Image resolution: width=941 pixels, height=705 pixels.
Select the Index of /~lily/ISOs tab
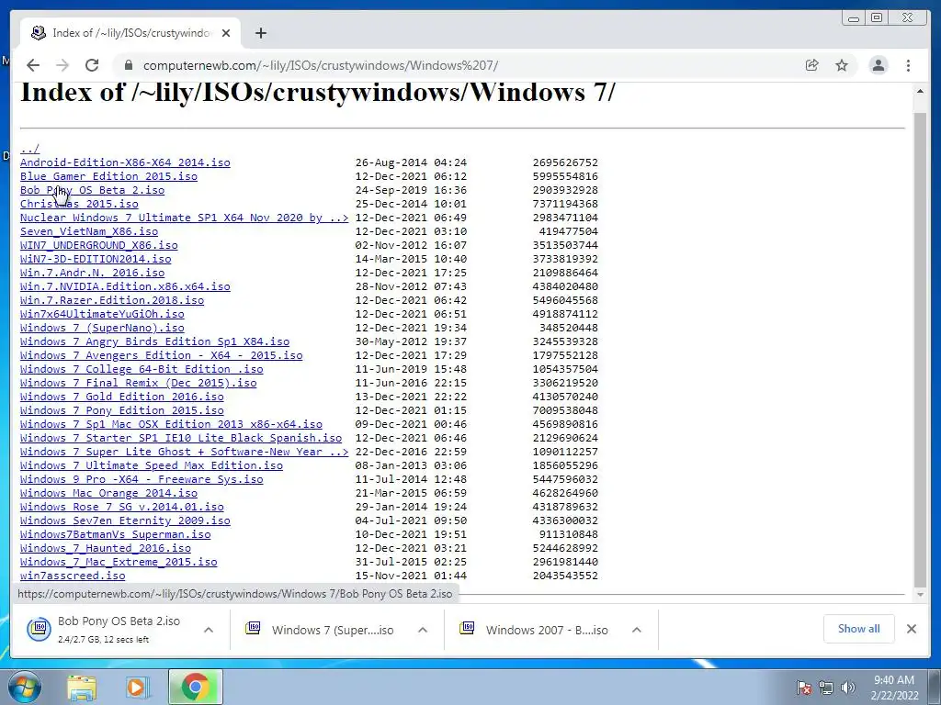click(x=130, y=32)
